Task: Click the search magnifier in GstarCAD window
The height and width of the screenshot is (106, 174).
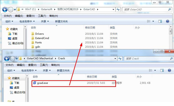Action: 169,10
